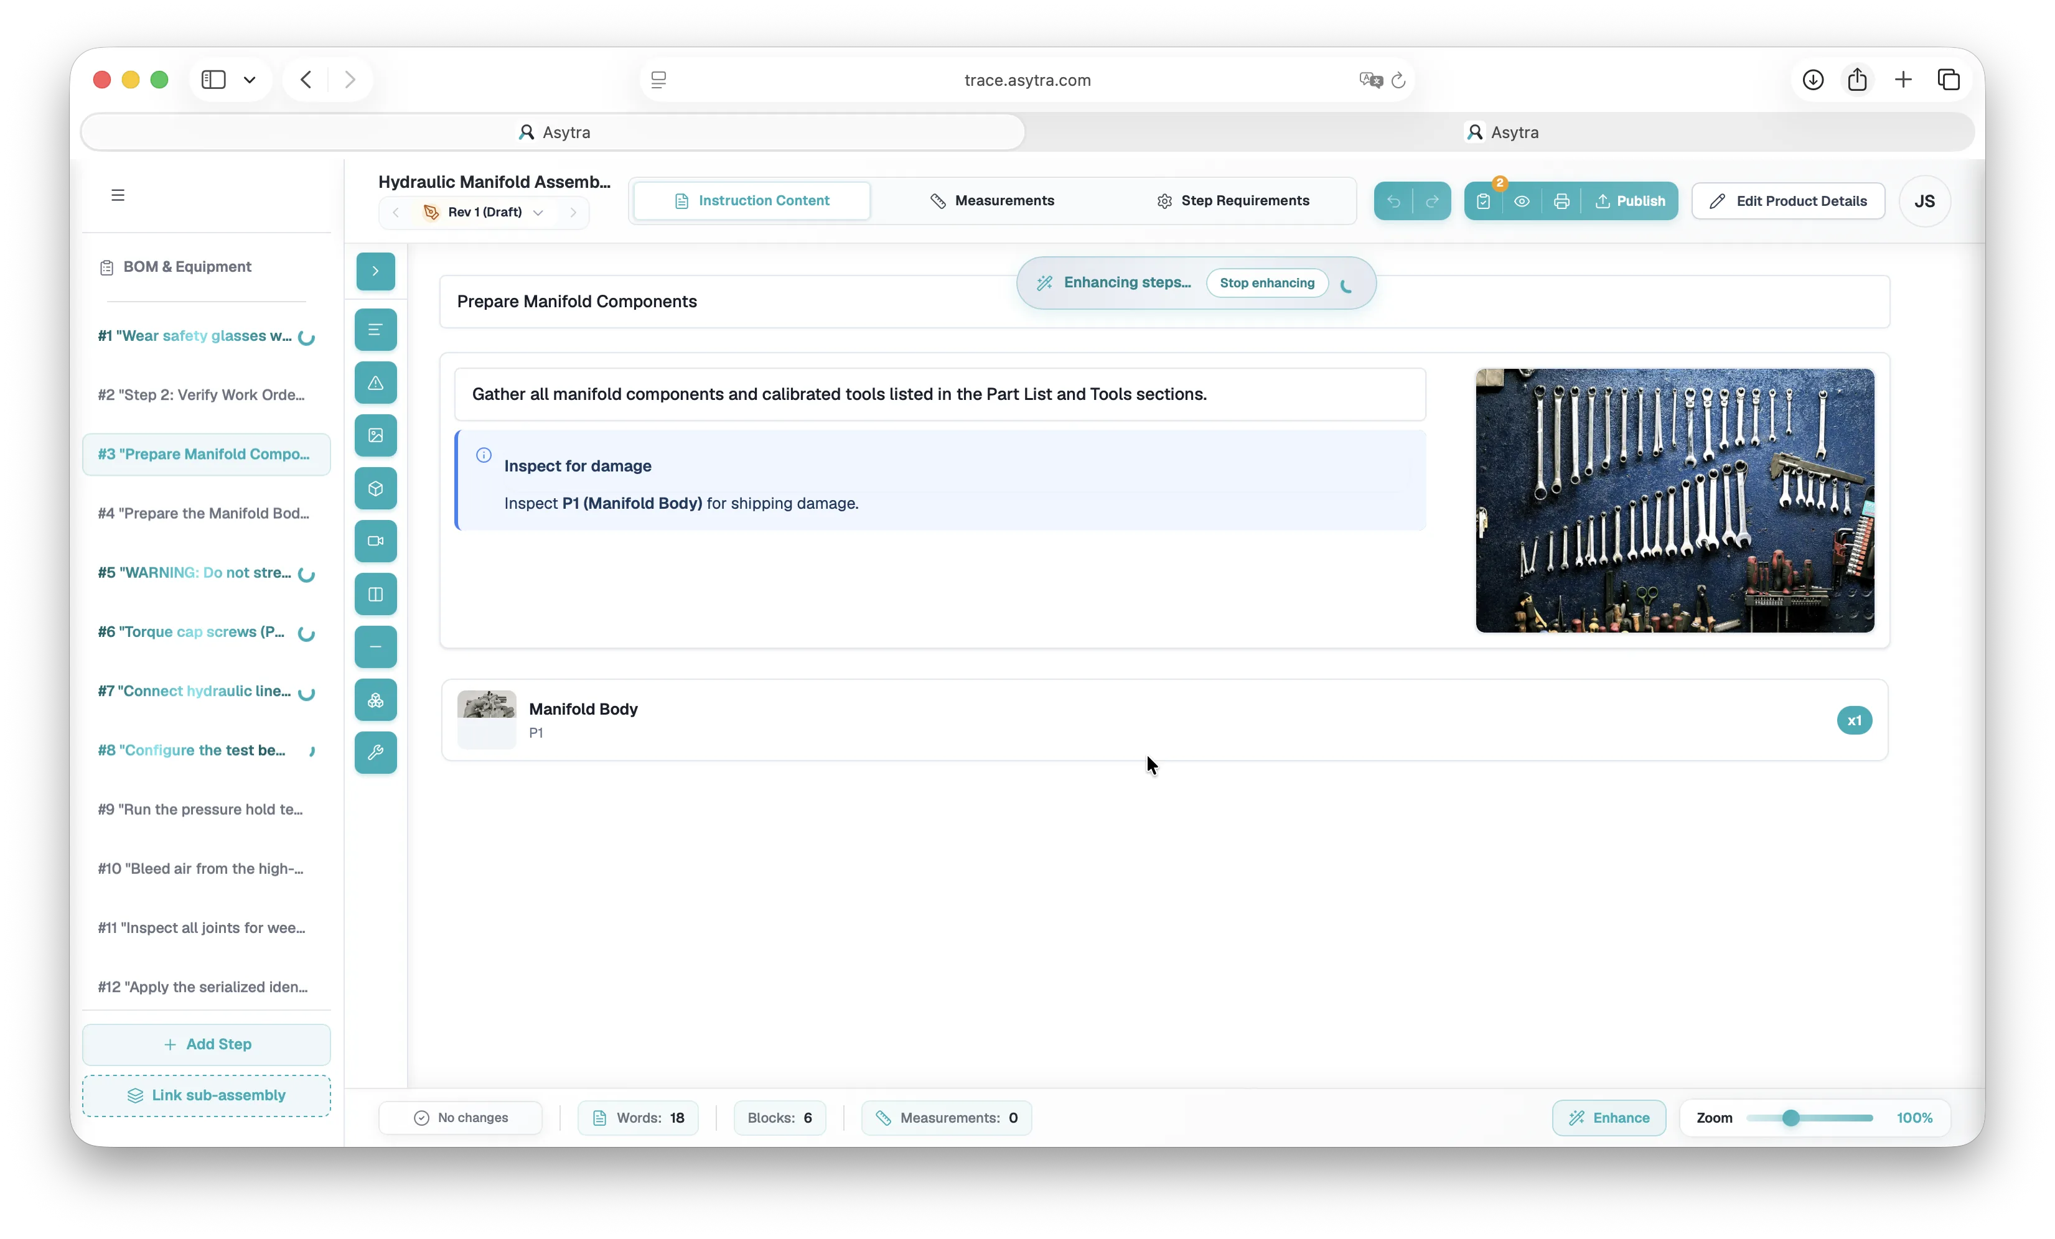The height and width of the screenshot is (1239, 2055).
Task: Add a text block from the toolbar
Action: coord(375,330)
